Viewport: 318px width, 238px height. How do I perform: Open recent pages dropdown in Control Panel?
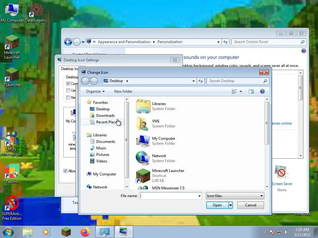(x=83, y=42)
